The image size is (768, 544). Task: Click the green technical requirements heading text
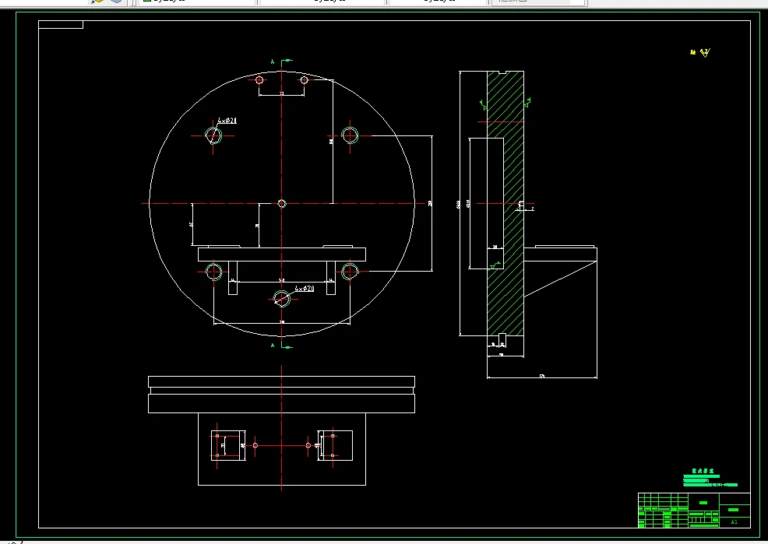click(703, 471)
